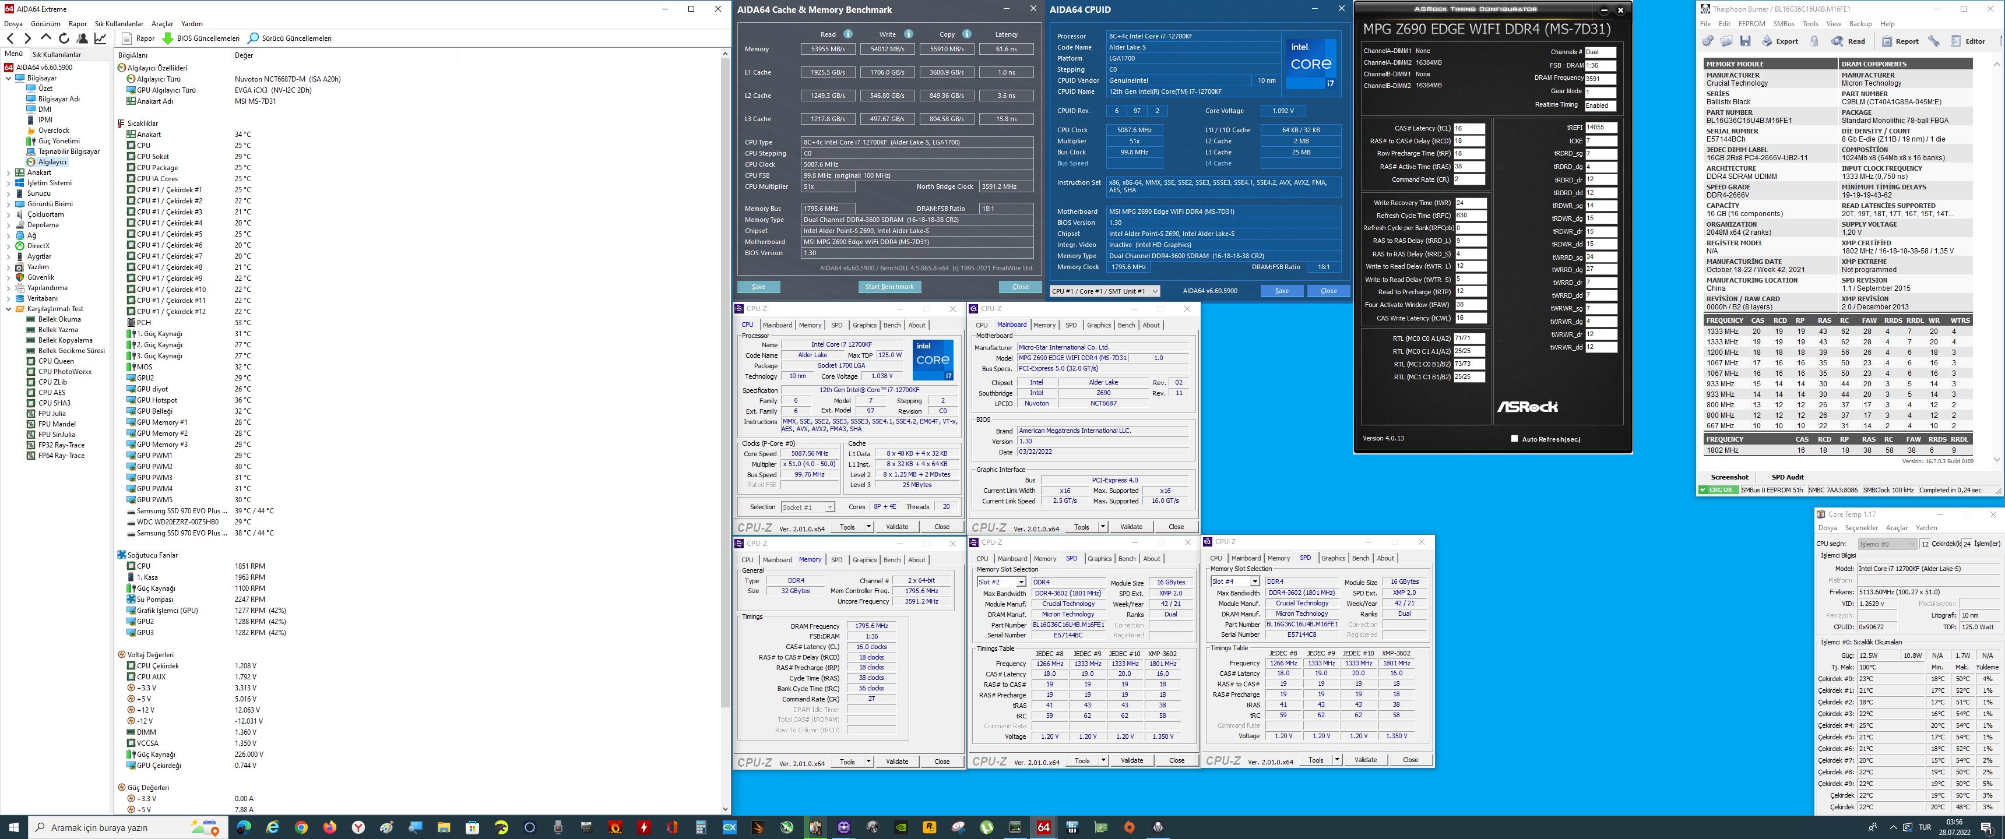Go up one level in AIDA64 toolbar
This screenshot has width=2005, height=839.
tap(46, 38)
